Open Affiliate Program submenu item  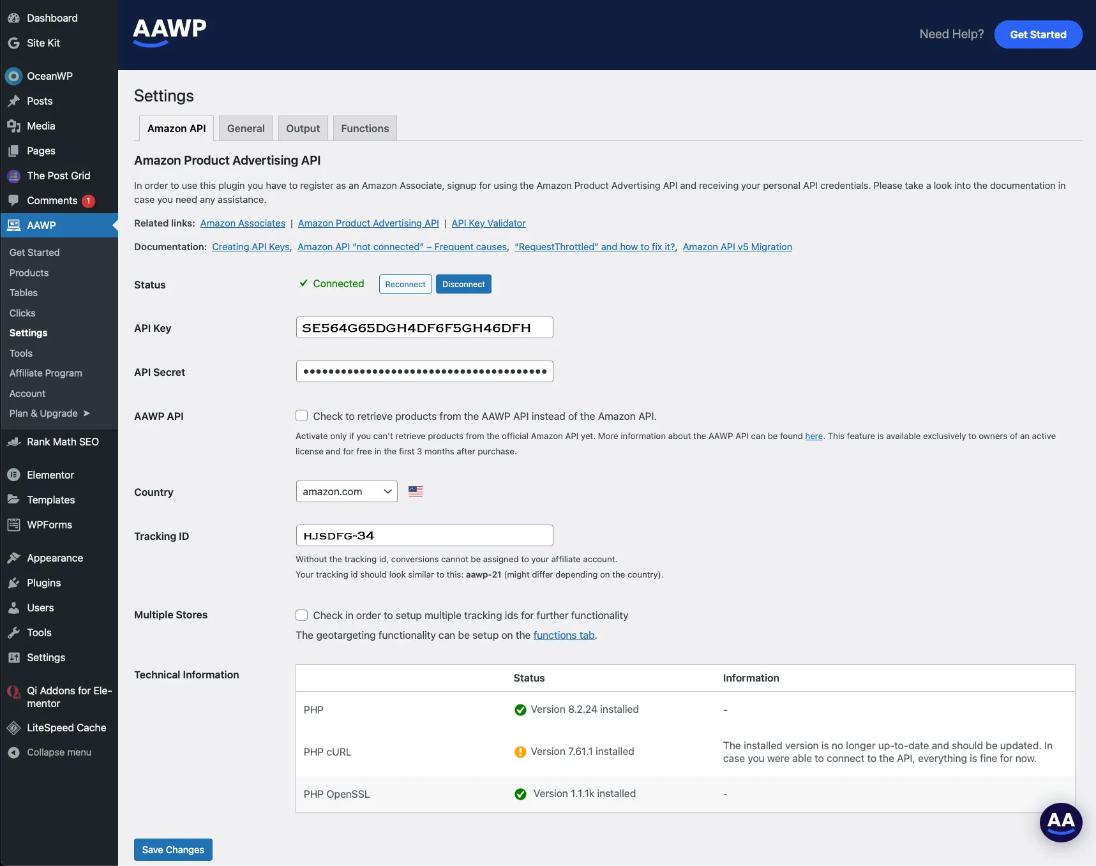coord(46,373)
